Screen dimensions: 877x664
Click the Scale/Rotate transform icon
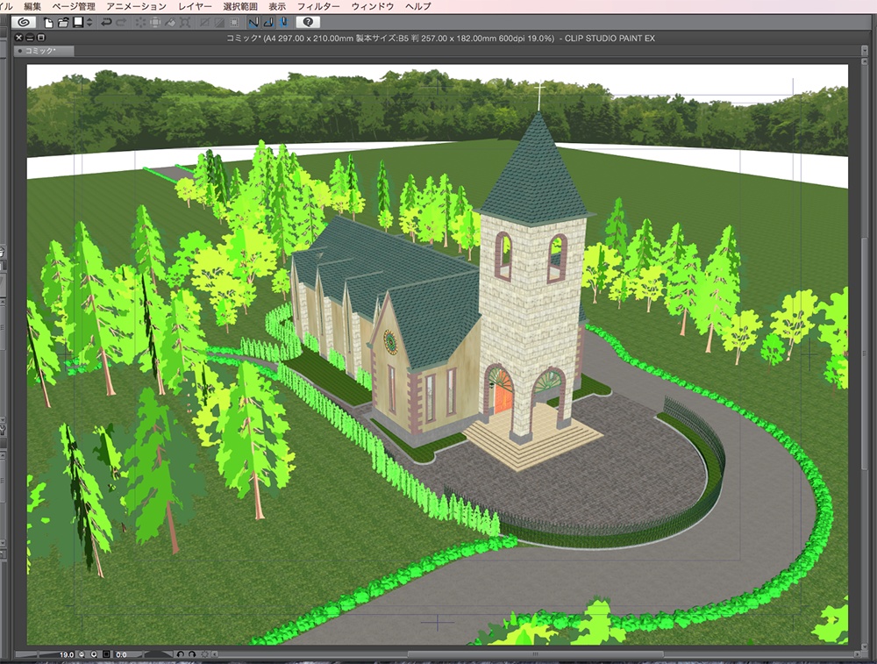185,23
